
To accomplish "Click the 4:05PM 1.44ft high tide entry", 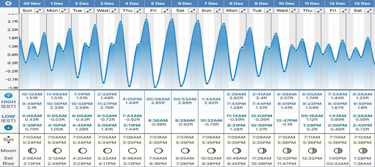I will tap(132, 101).
